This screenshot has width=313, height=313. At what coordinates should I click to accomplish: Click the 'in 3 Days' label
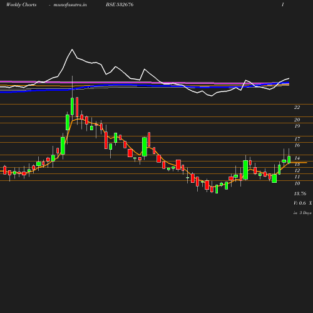pos(302,213)
